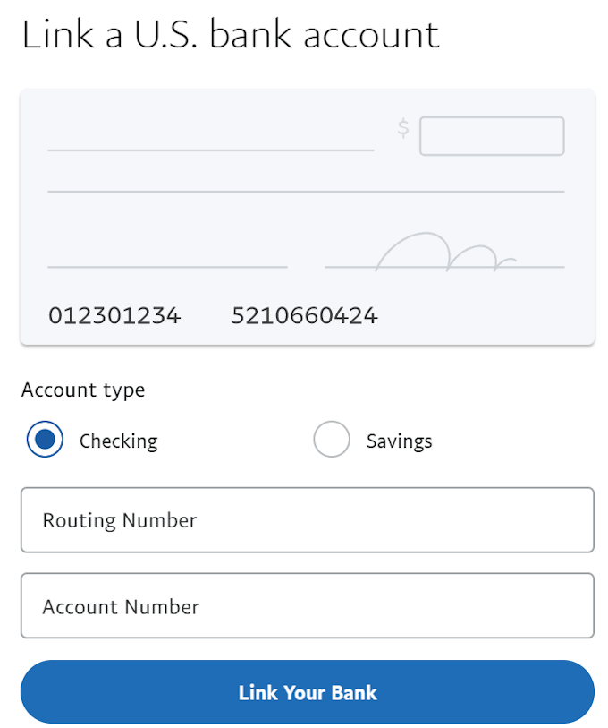Click the account number 5210660424 on the check

tap(304, 315)
